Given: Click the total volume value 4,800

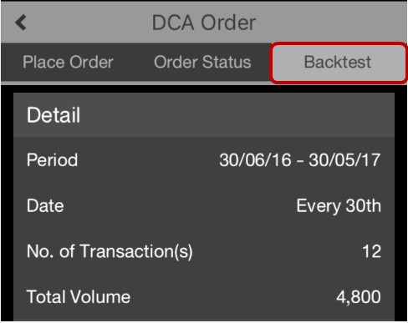Looking at the screenshot, I should (359, 297).
